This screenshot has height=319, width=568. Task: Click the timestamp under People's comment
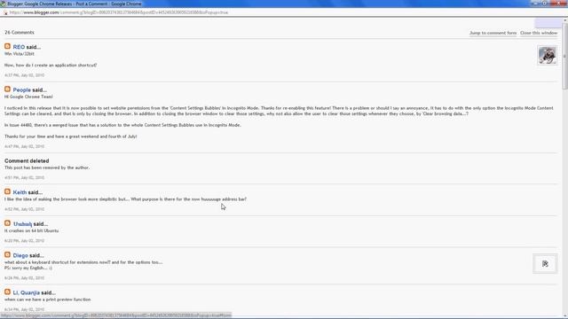click(24, 146)
